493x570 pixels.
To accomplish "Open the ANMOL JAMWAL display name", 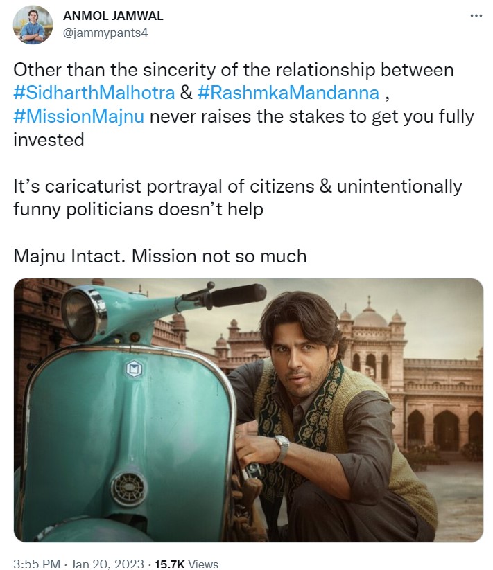I will coord(112,17).
